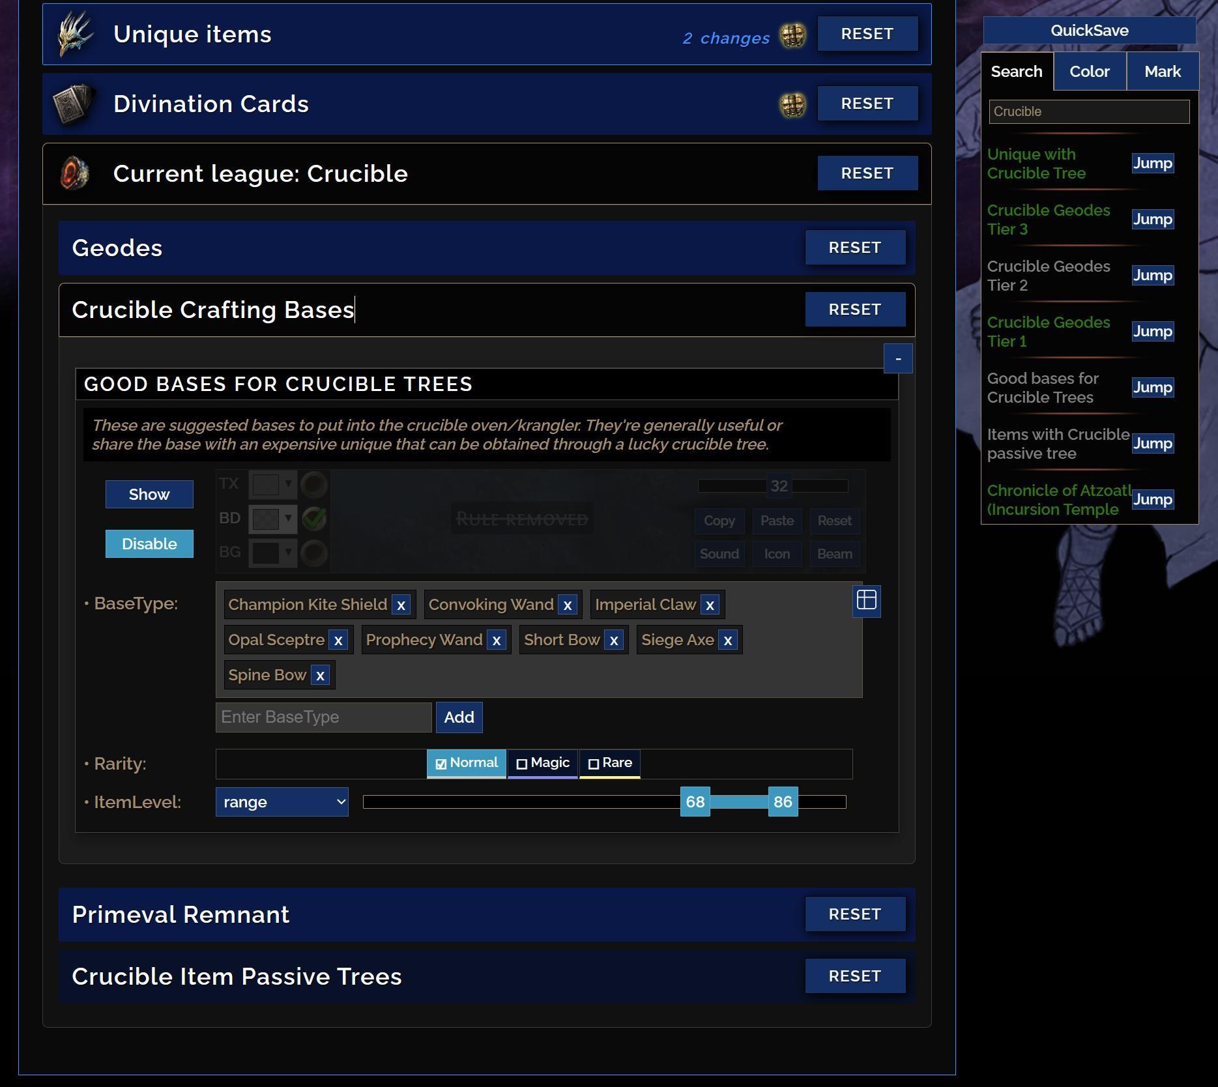This screenshot has height=1087, width=1218.
Task: Open the BaseType table view icon
Action: pos(867,600)
